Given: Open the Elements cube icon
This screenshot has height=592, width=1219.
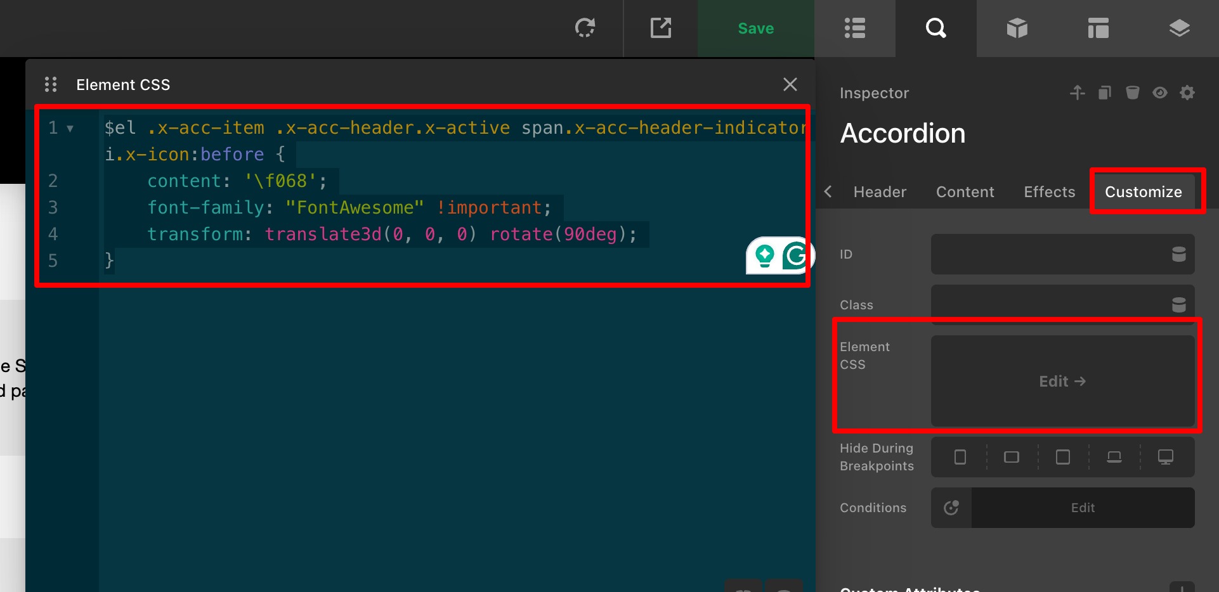Looking at the screenshot, I should pos(1017,29).
